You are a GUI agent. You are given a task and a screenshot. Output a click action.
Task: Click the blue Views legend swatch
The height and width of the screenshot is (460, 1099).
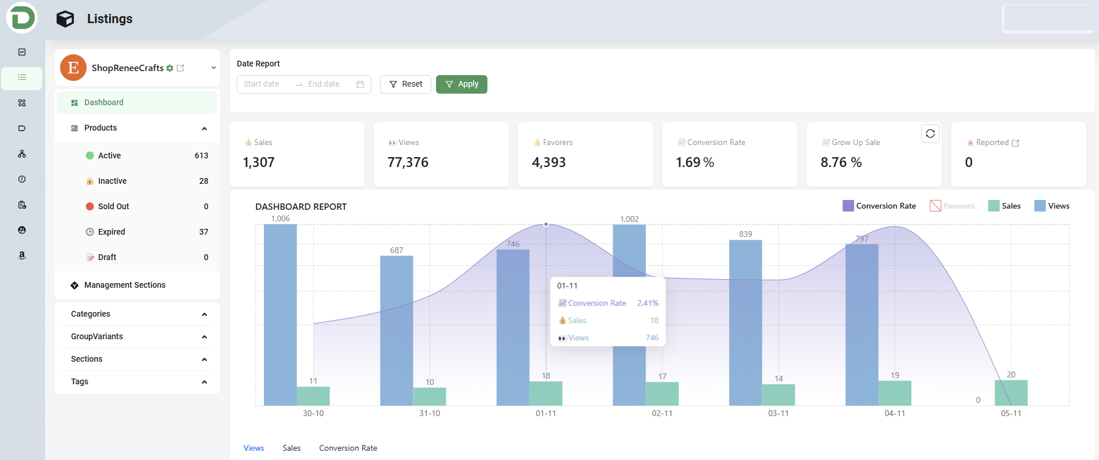click(1040, 206)
